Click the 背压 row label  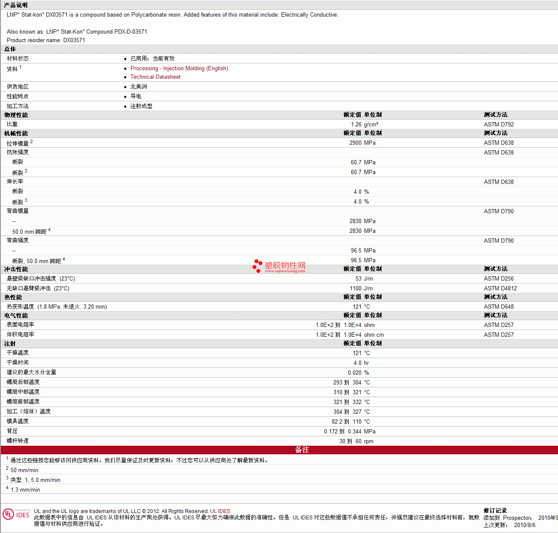tap(12, 431)
